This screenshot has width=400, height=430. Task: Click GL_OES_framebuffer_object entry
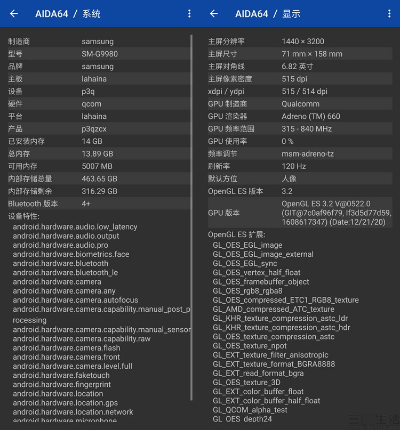tap(261, 282)
